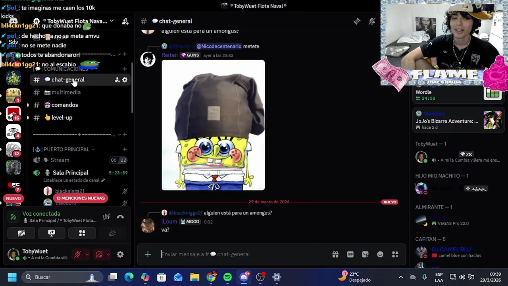Image resolution: width=508 pixels, height=286 pixels.
Task: Unmute microphone in user panel
Action: pyautogui.click(x=78, y=255)
